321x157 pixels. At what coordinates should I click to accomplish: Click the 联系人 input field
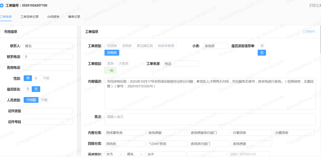[x=48, y=46]
